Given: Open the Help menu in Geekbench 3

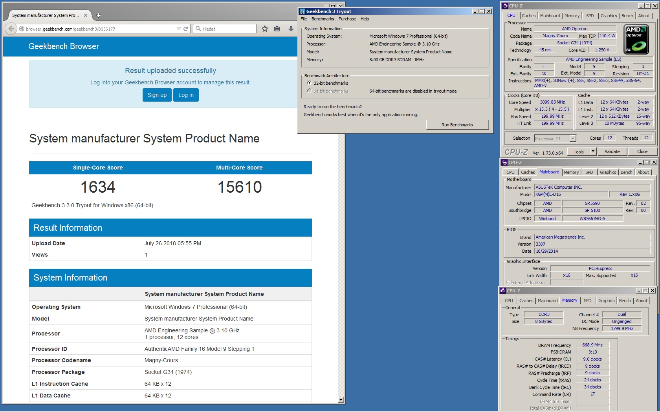Looking at the screenshot, I should click(x=365, y=19).
